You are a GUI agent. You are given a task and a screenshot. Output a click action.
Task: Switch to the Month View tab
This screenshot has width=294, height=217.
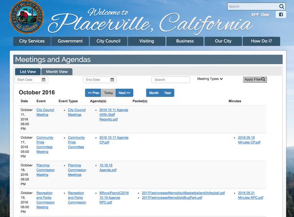57,72
